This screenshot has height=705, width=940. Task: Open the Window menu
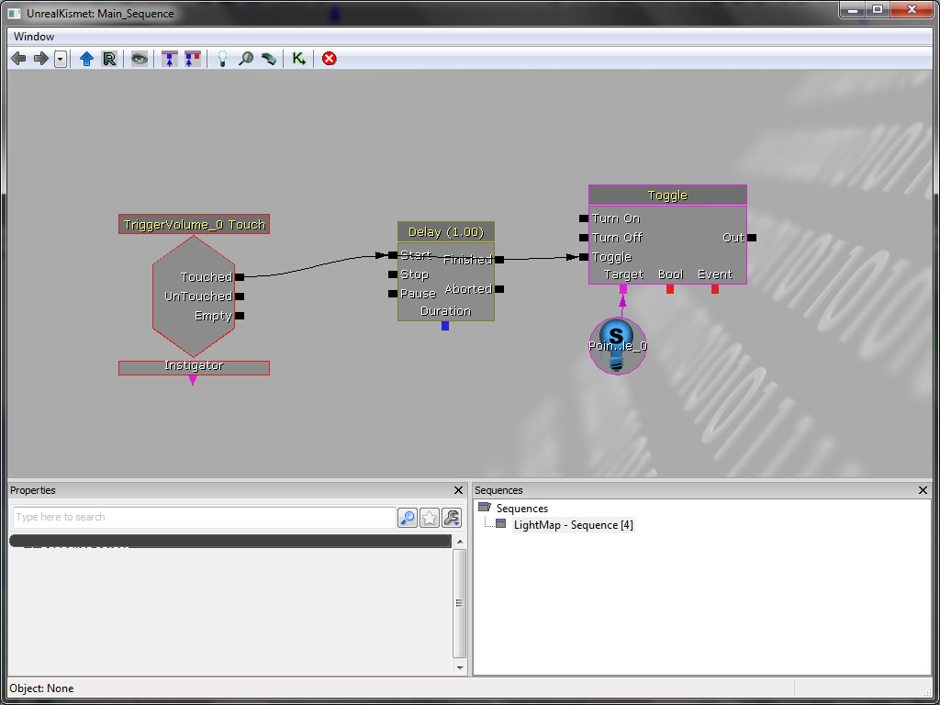pyautogui.click(x=34, y=37)
